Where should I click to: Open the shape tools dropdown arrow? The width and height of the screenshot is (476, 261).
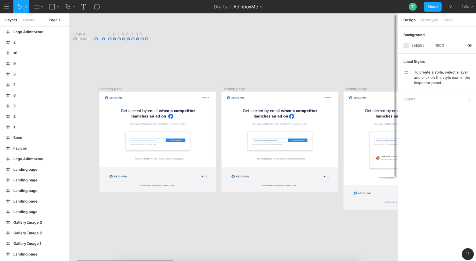(x=58, y=7)
